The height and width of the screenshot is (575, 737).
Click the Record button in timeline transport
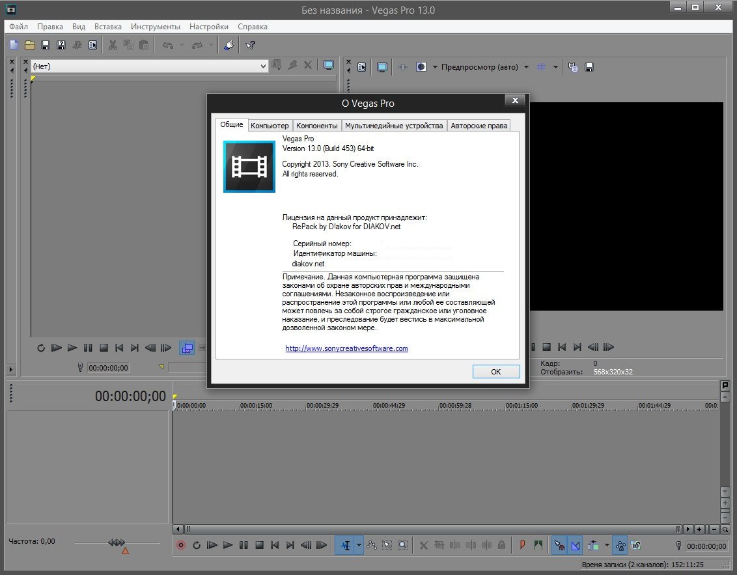(181, 545)
